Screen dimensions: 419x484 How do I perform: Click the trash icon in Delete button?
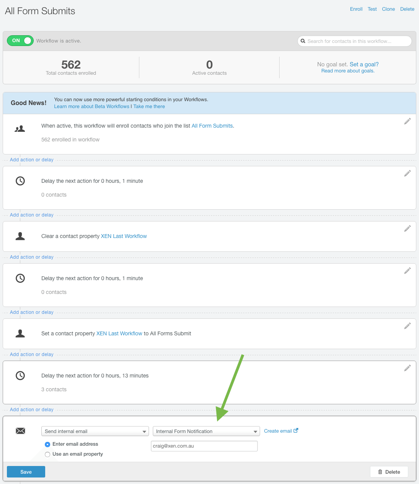click(380, 472)
